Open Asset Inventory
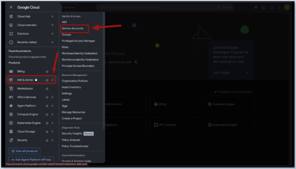This screenshot has width=296, height=169. coord(71,87)
